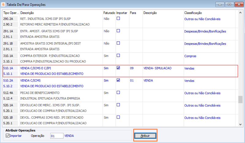Tick Importar checkbox for row 520.1B
This screenshot has width=245, height=143.
(118, 117)
